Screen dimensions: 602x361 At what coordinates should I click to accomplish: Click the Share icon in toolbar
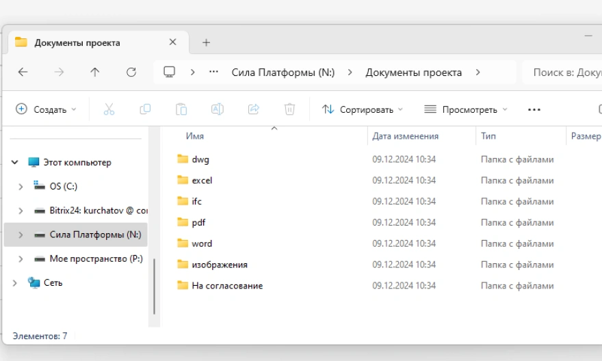[x=254, y=109]
